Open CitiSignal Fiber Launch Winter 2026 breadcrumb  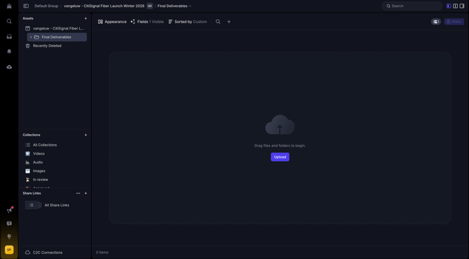click(104, 6)
